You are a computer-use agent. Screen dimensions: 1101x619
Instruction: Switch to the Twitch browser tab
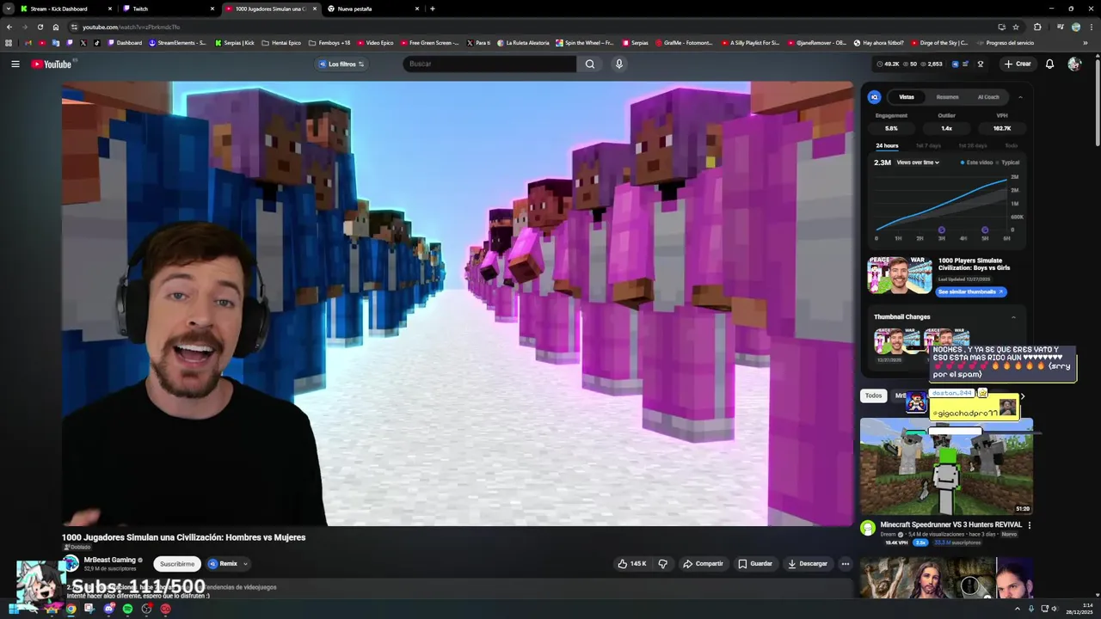(x=168, y=9)
